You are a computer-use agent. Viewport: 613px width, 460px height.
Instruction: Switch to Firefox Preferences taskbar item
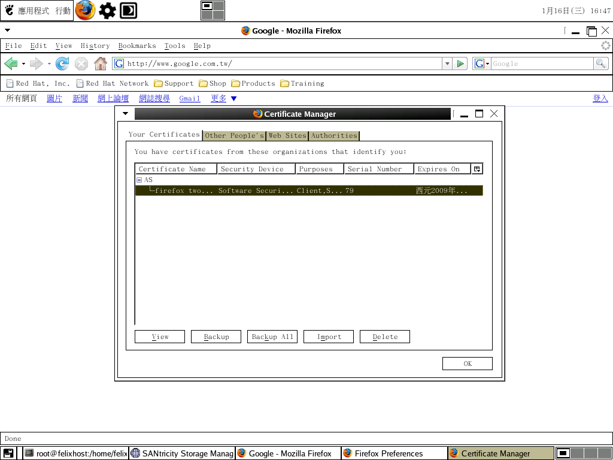click(x=394, y=453)
